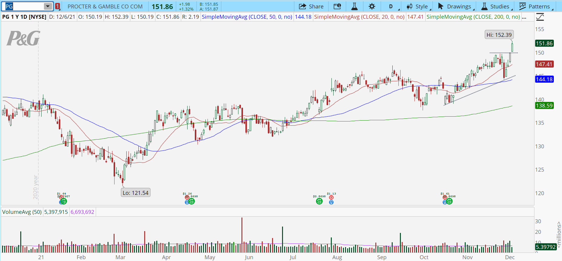This screenshot has height=261, width=562.
Task: Click the red symbol link number 1 icon
Action: click(58, 6)
